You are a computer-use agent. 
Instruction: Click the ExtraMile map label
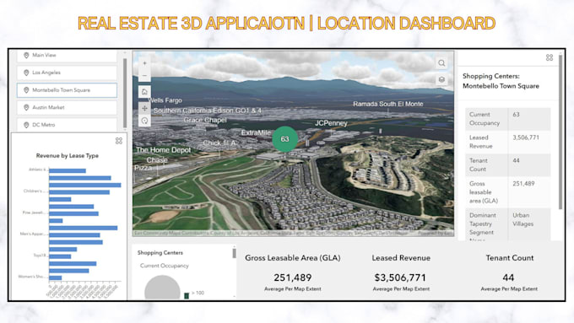tap(256, 132)
